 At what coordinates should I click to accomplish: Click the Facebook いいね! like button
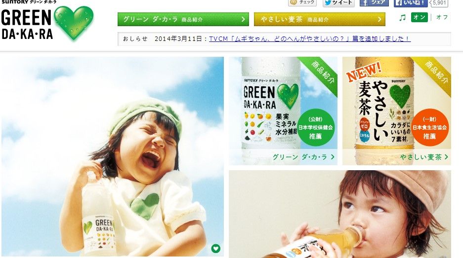[411, 3]
